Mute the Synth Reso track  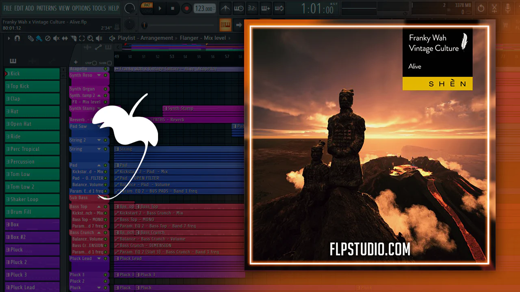pos(105,75)
